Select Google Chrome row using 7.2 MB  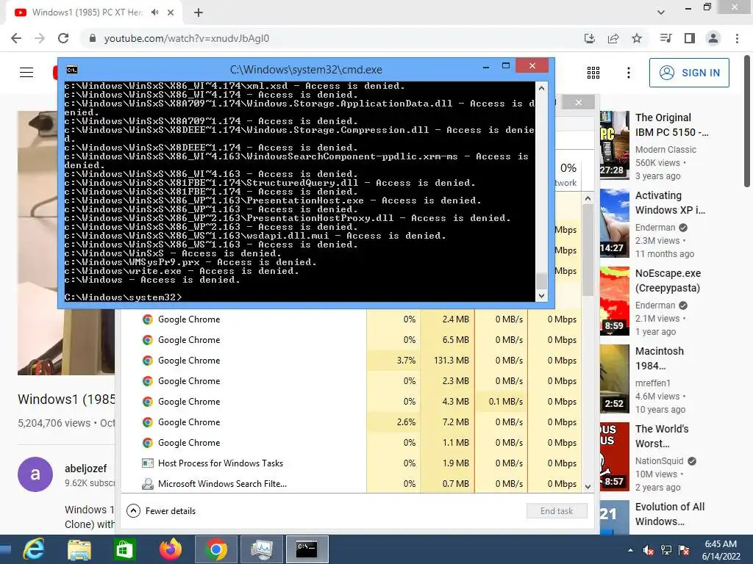pos(351,422)
